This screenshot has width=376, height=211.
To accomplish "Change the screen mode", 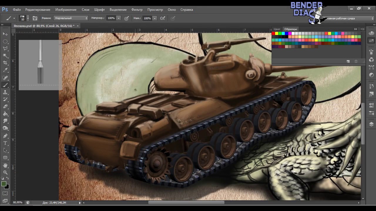I will coord(5,201).
